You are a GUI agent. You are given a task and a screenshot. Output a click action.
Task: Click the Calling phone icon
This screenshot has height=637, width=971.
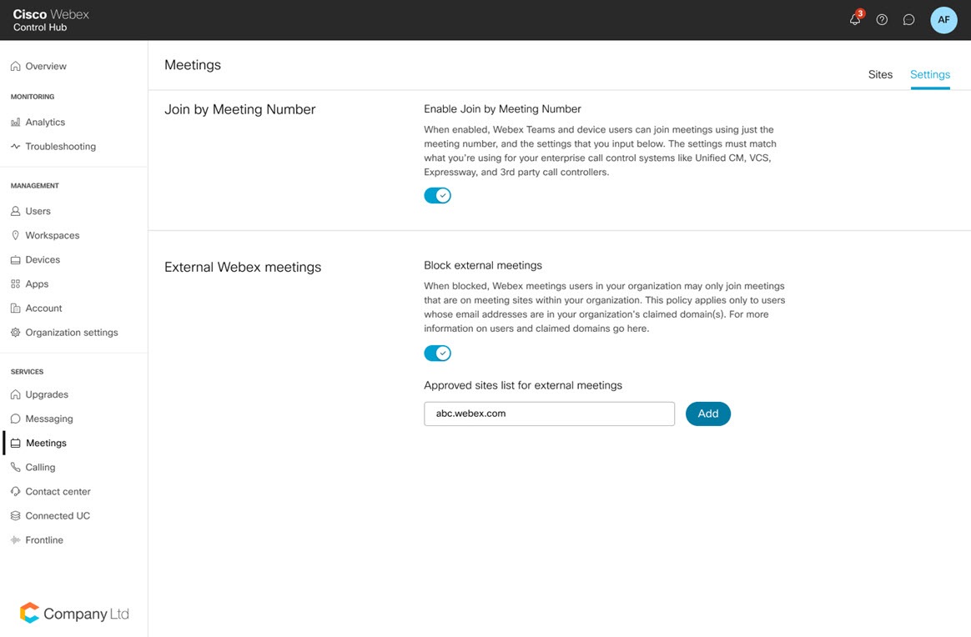tap(16, 468)
